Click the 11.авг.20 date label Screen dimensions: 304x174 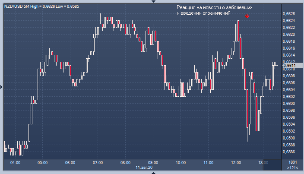[144, 167]
